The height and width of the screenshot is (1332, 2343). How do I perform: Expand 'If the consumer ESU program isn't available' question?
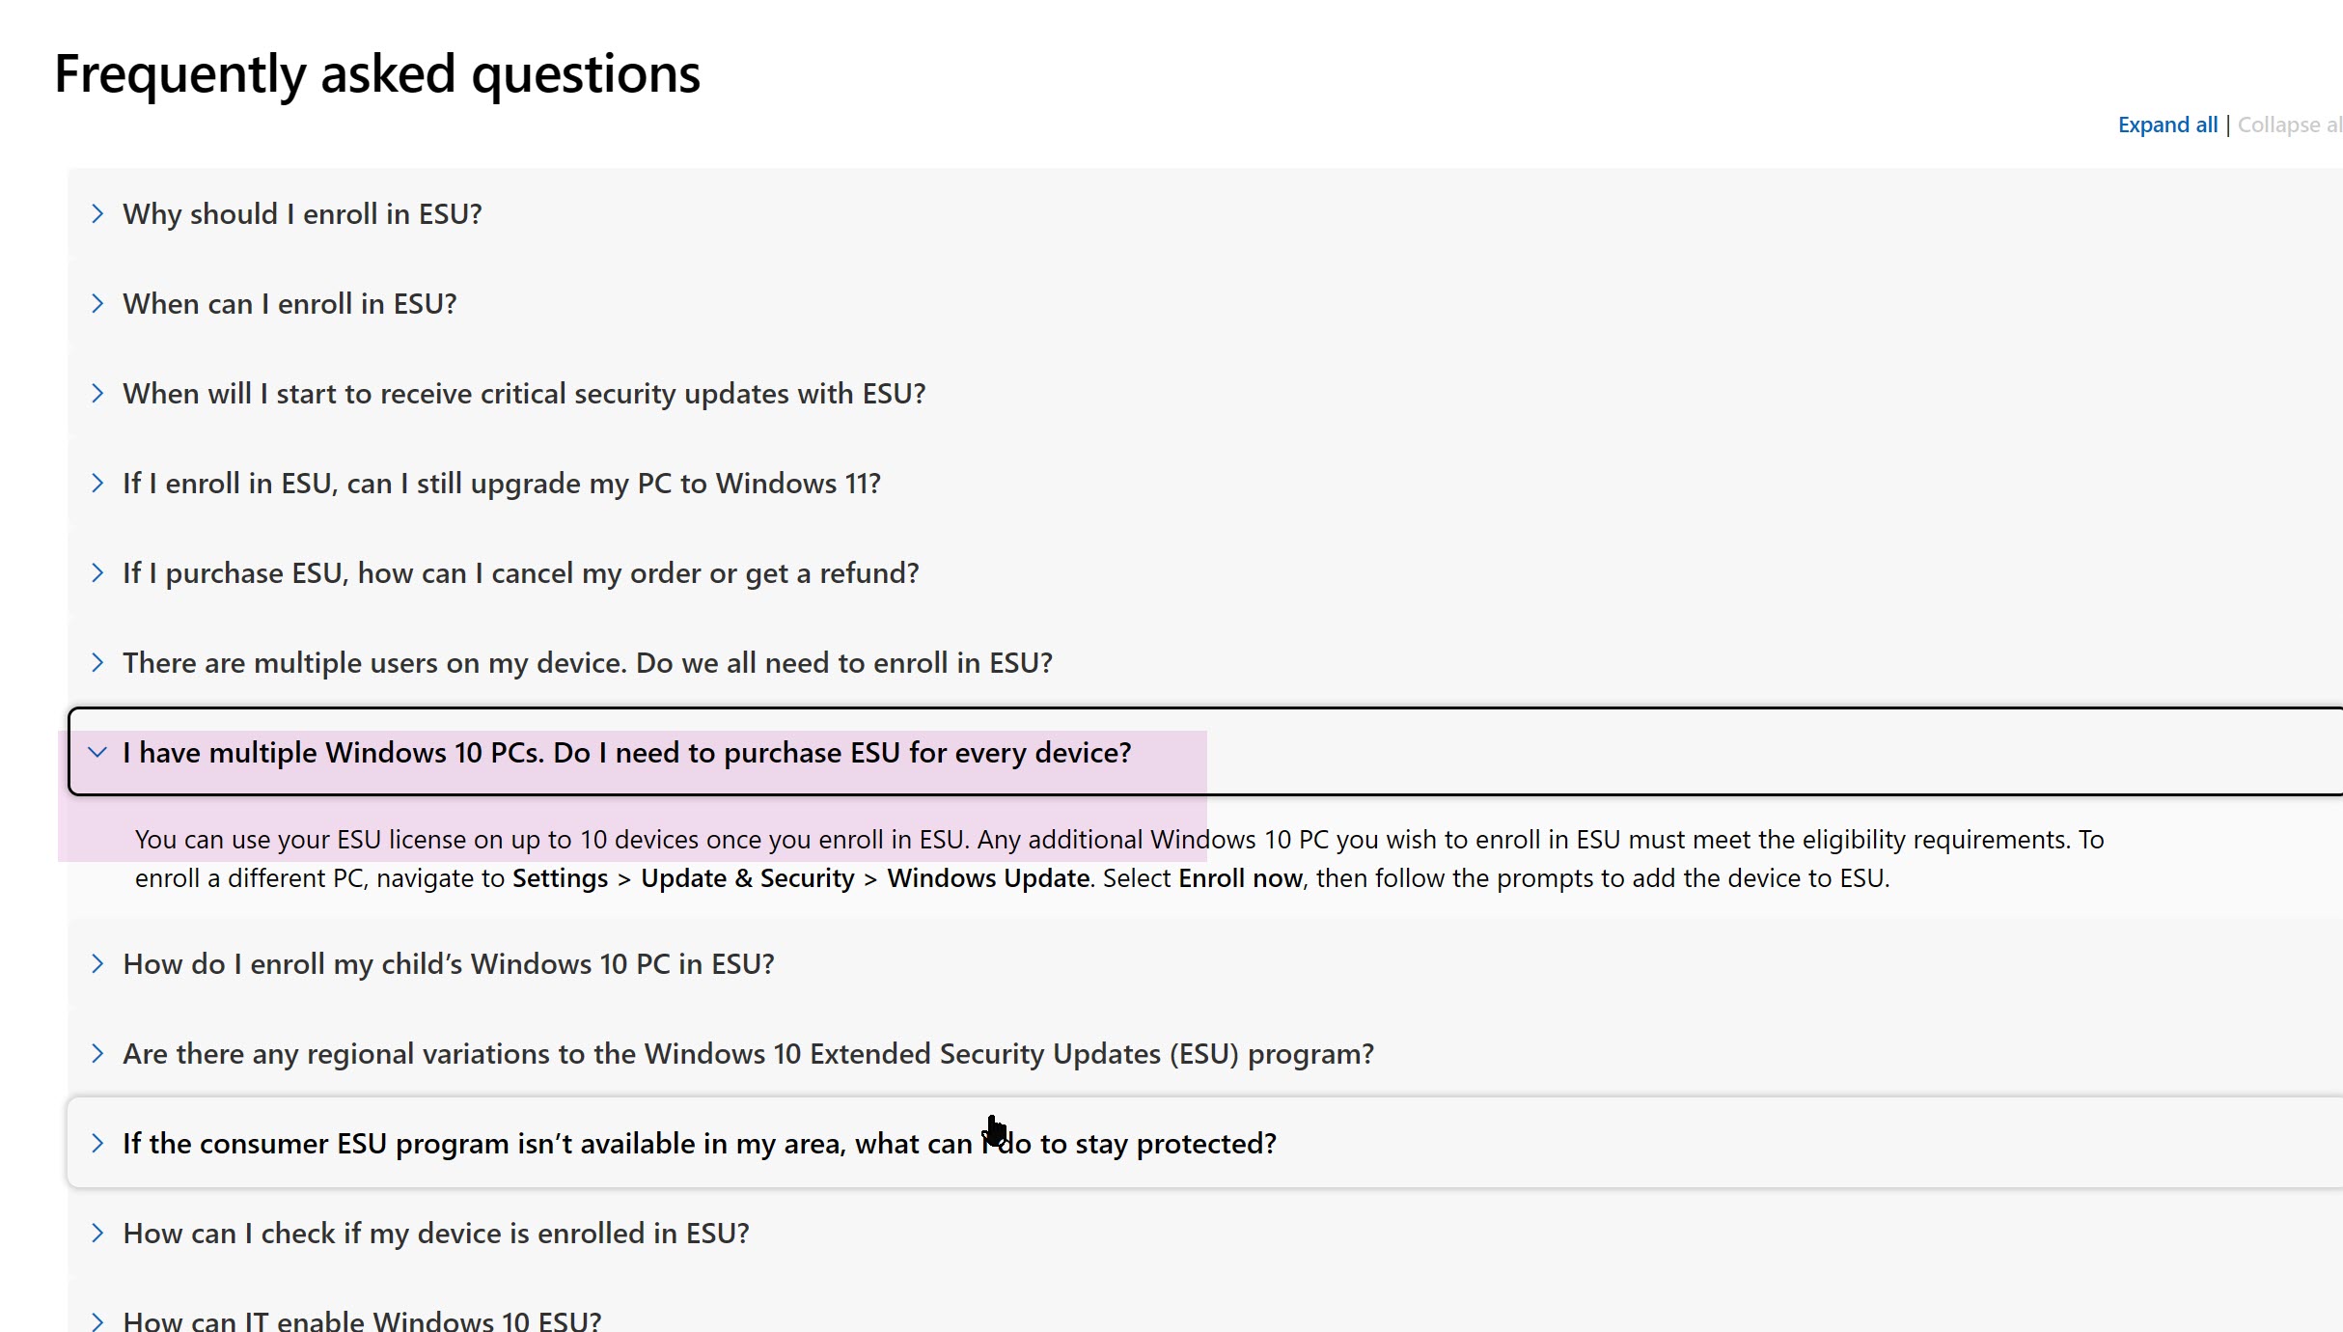pos(699,1144)
